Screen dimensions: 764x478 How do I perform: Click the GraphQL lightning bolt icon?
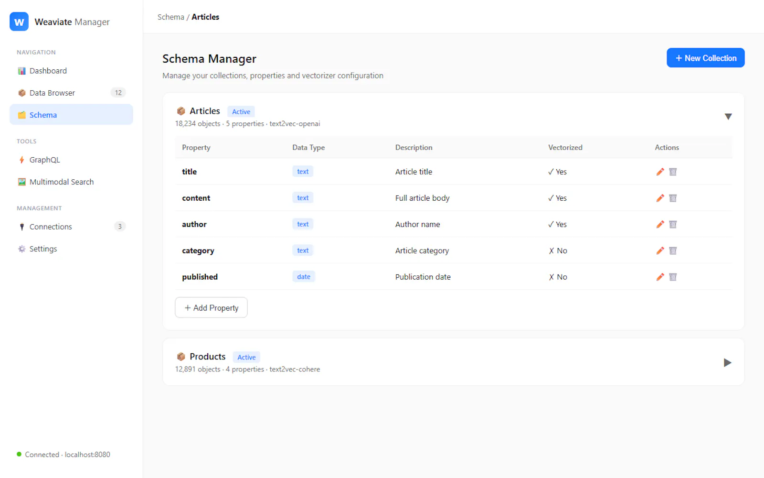(21, 160)
